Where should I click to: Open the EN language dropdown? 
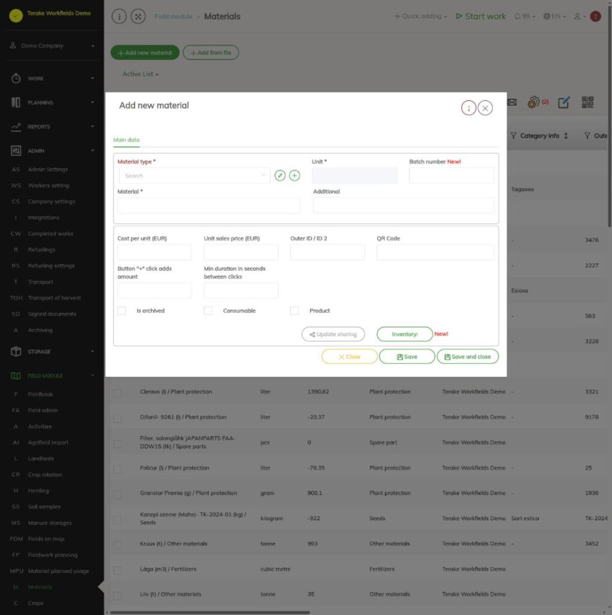(554, 16)
